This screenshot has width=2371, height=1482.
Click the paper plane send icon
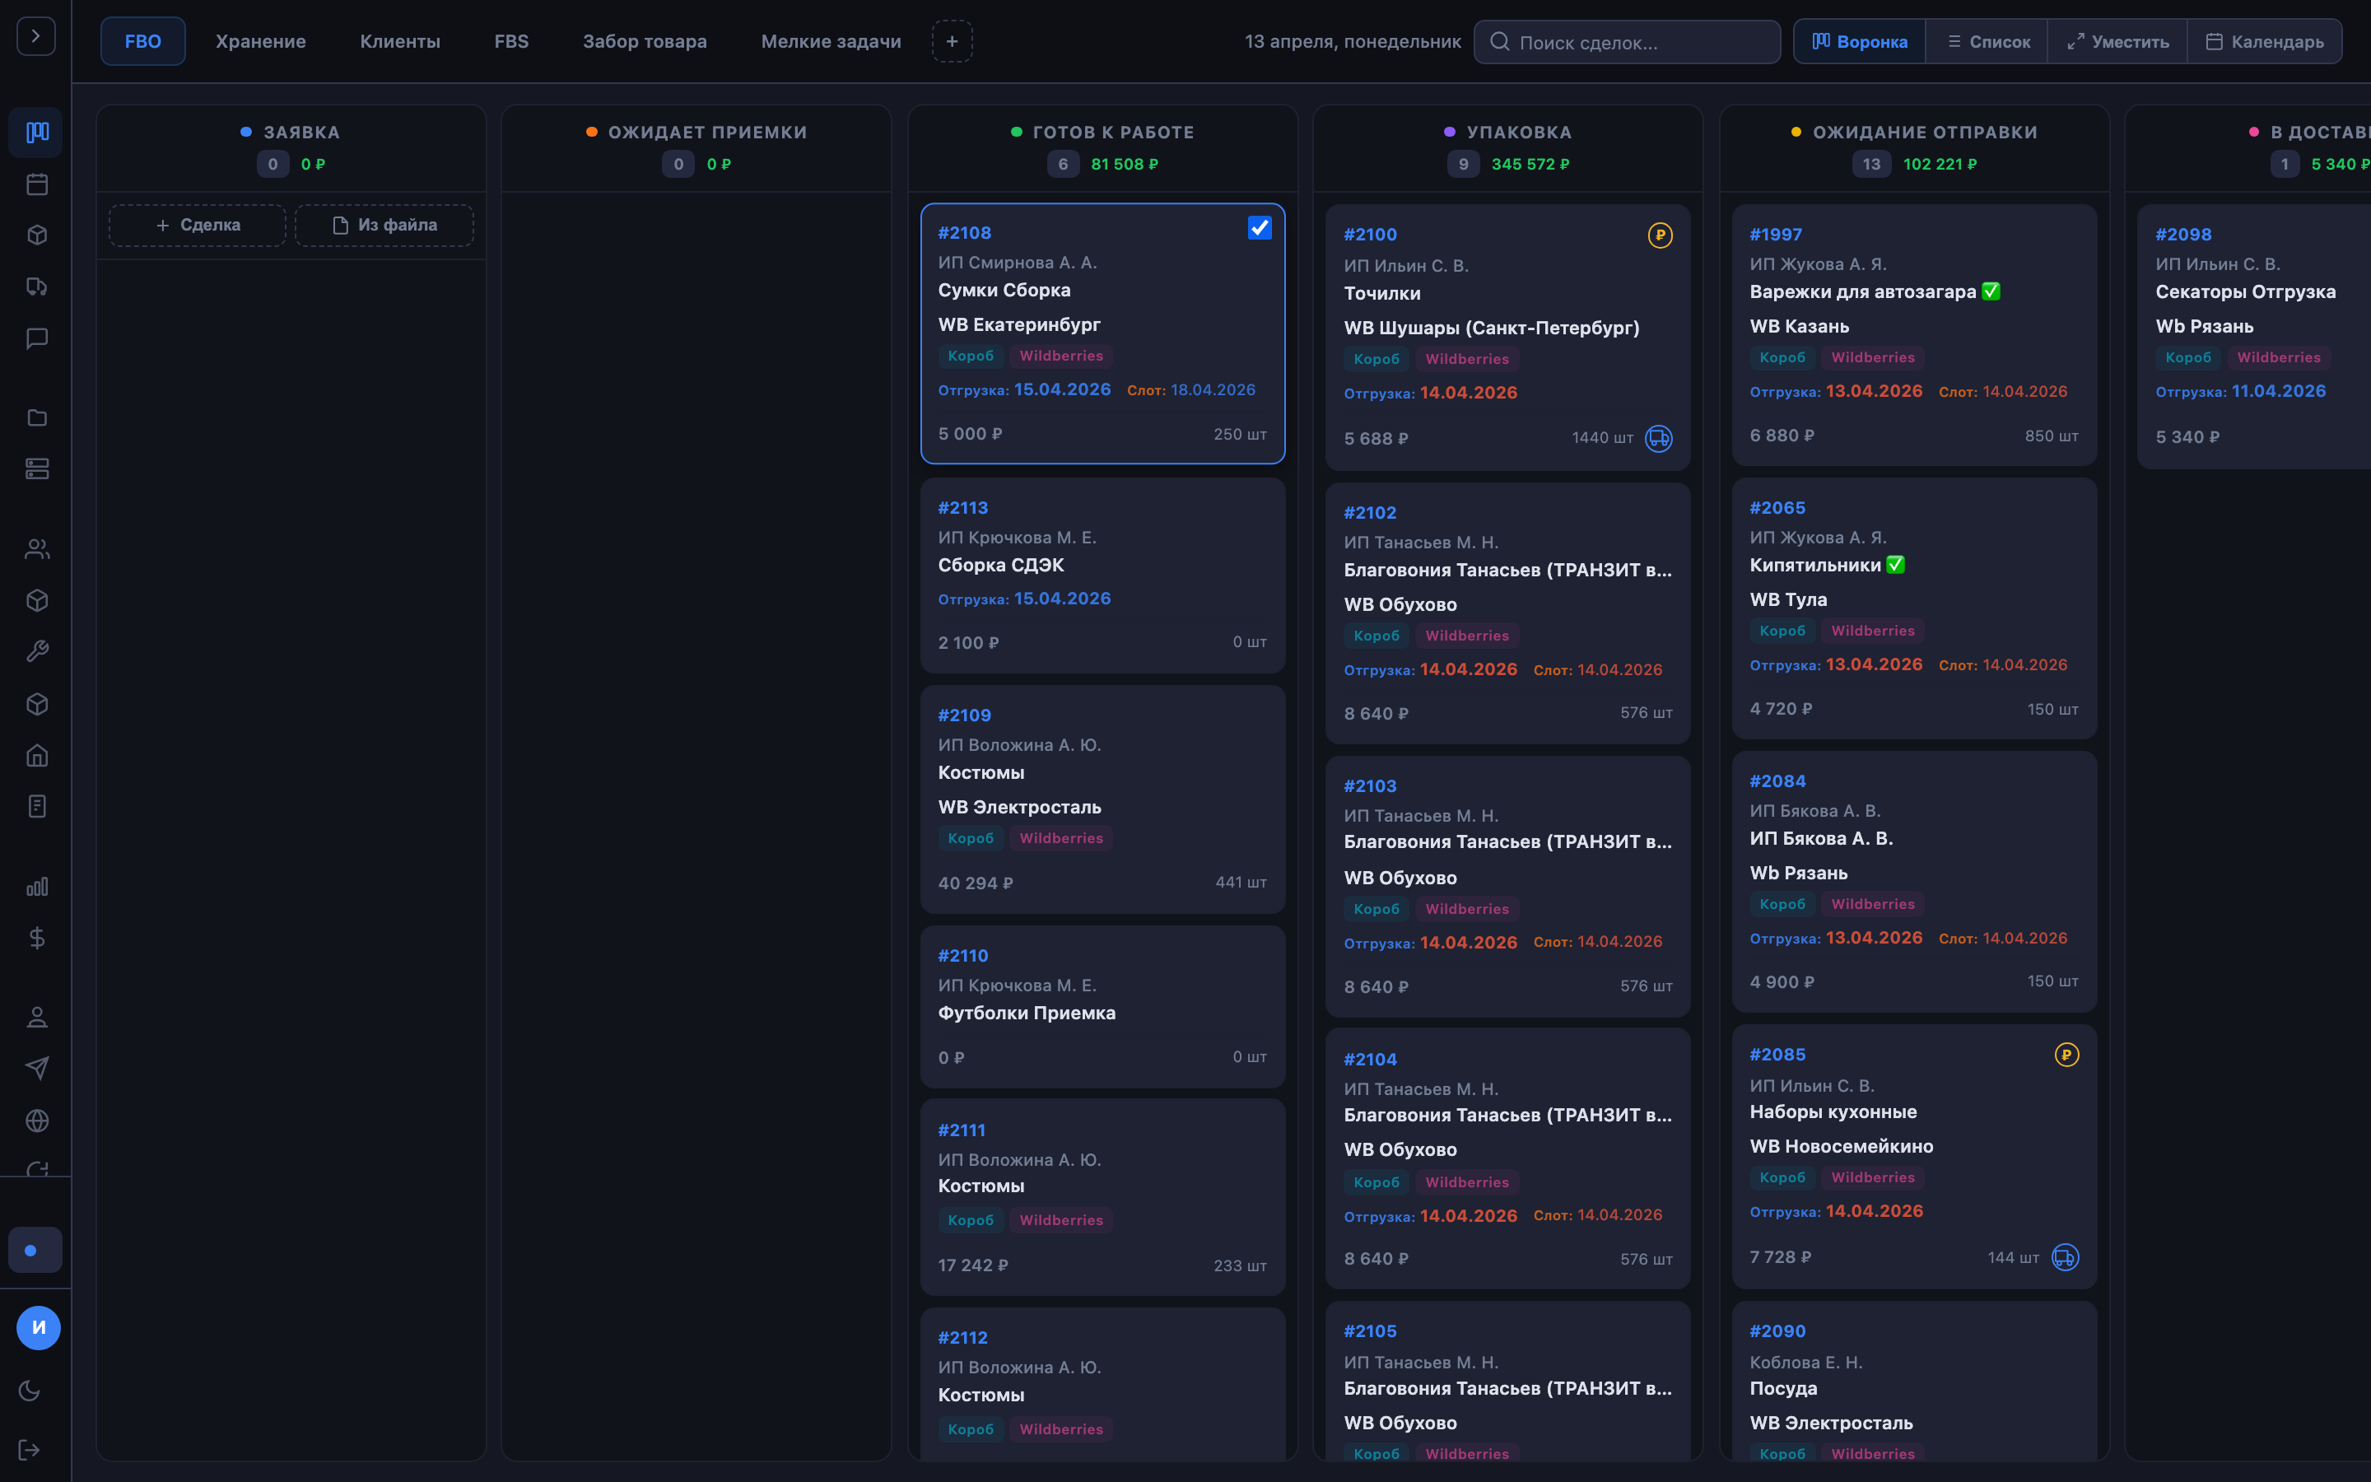tap(37, 1069)
